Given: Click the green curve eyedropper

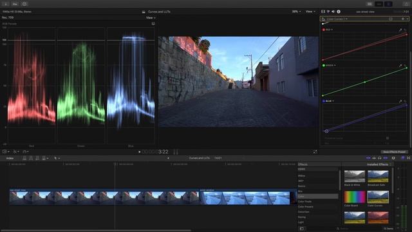Looking at the screenshot, I should click(400, 66).
